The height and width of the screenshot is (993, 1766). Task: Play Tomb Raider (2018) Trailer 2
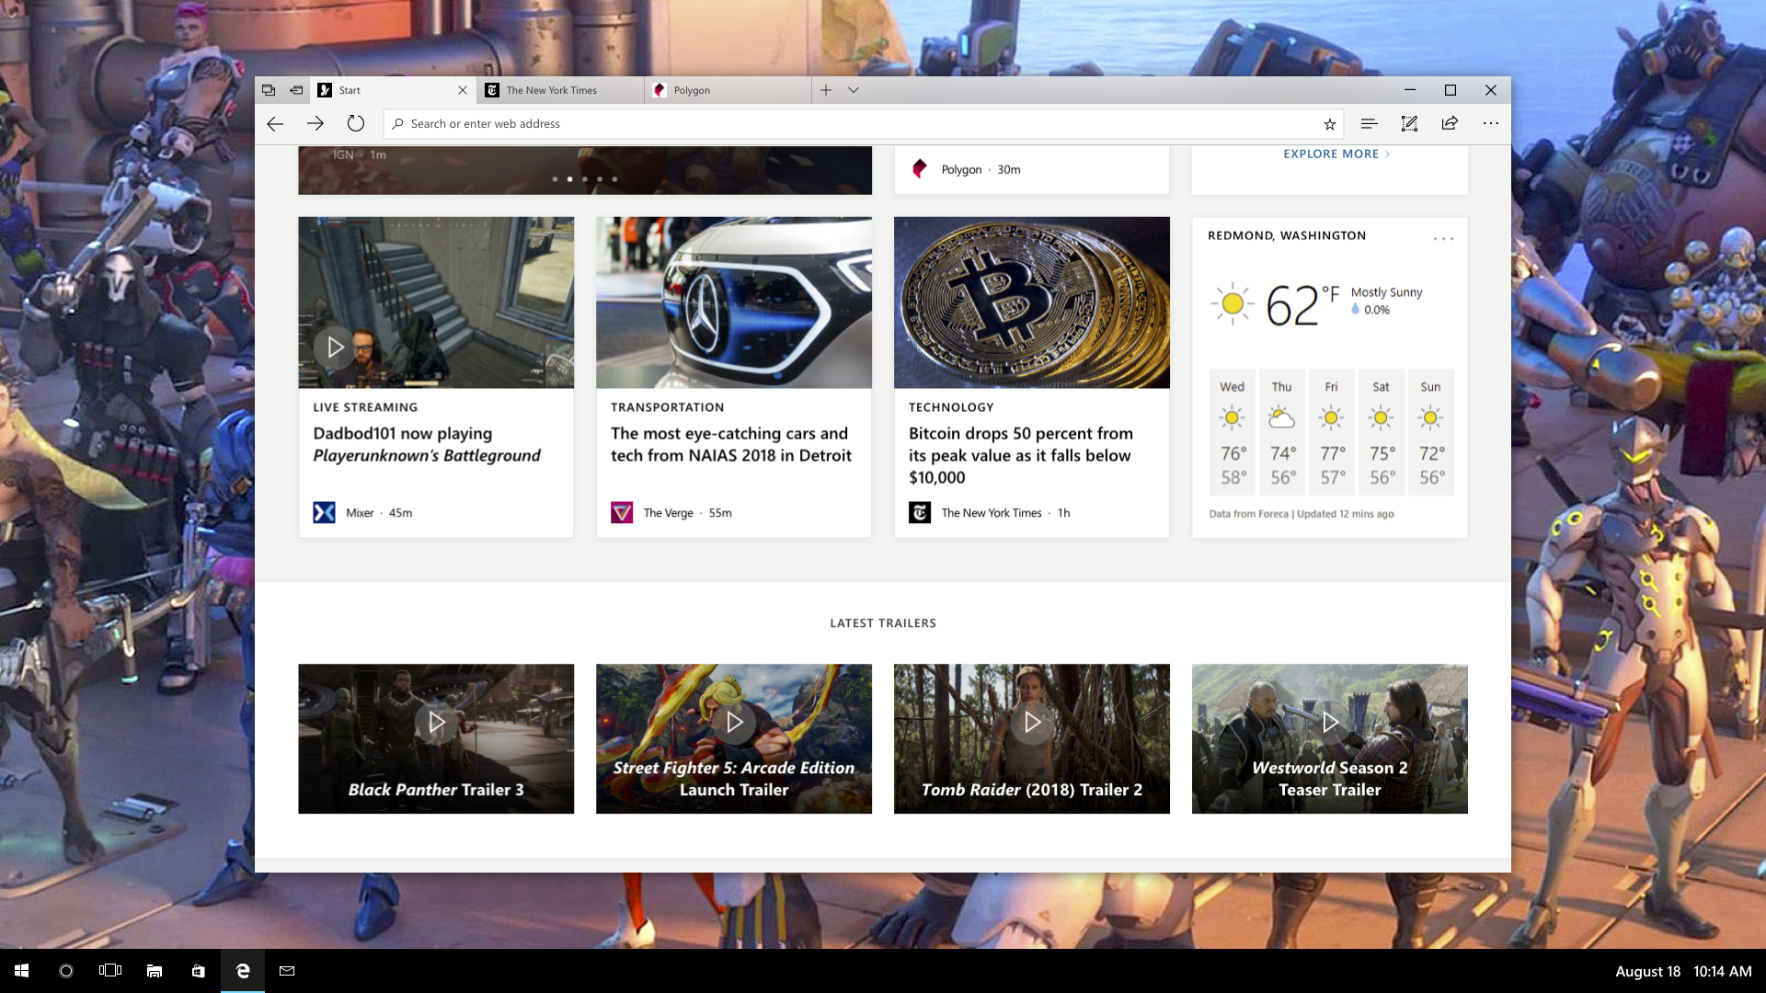coord(1032,723)
